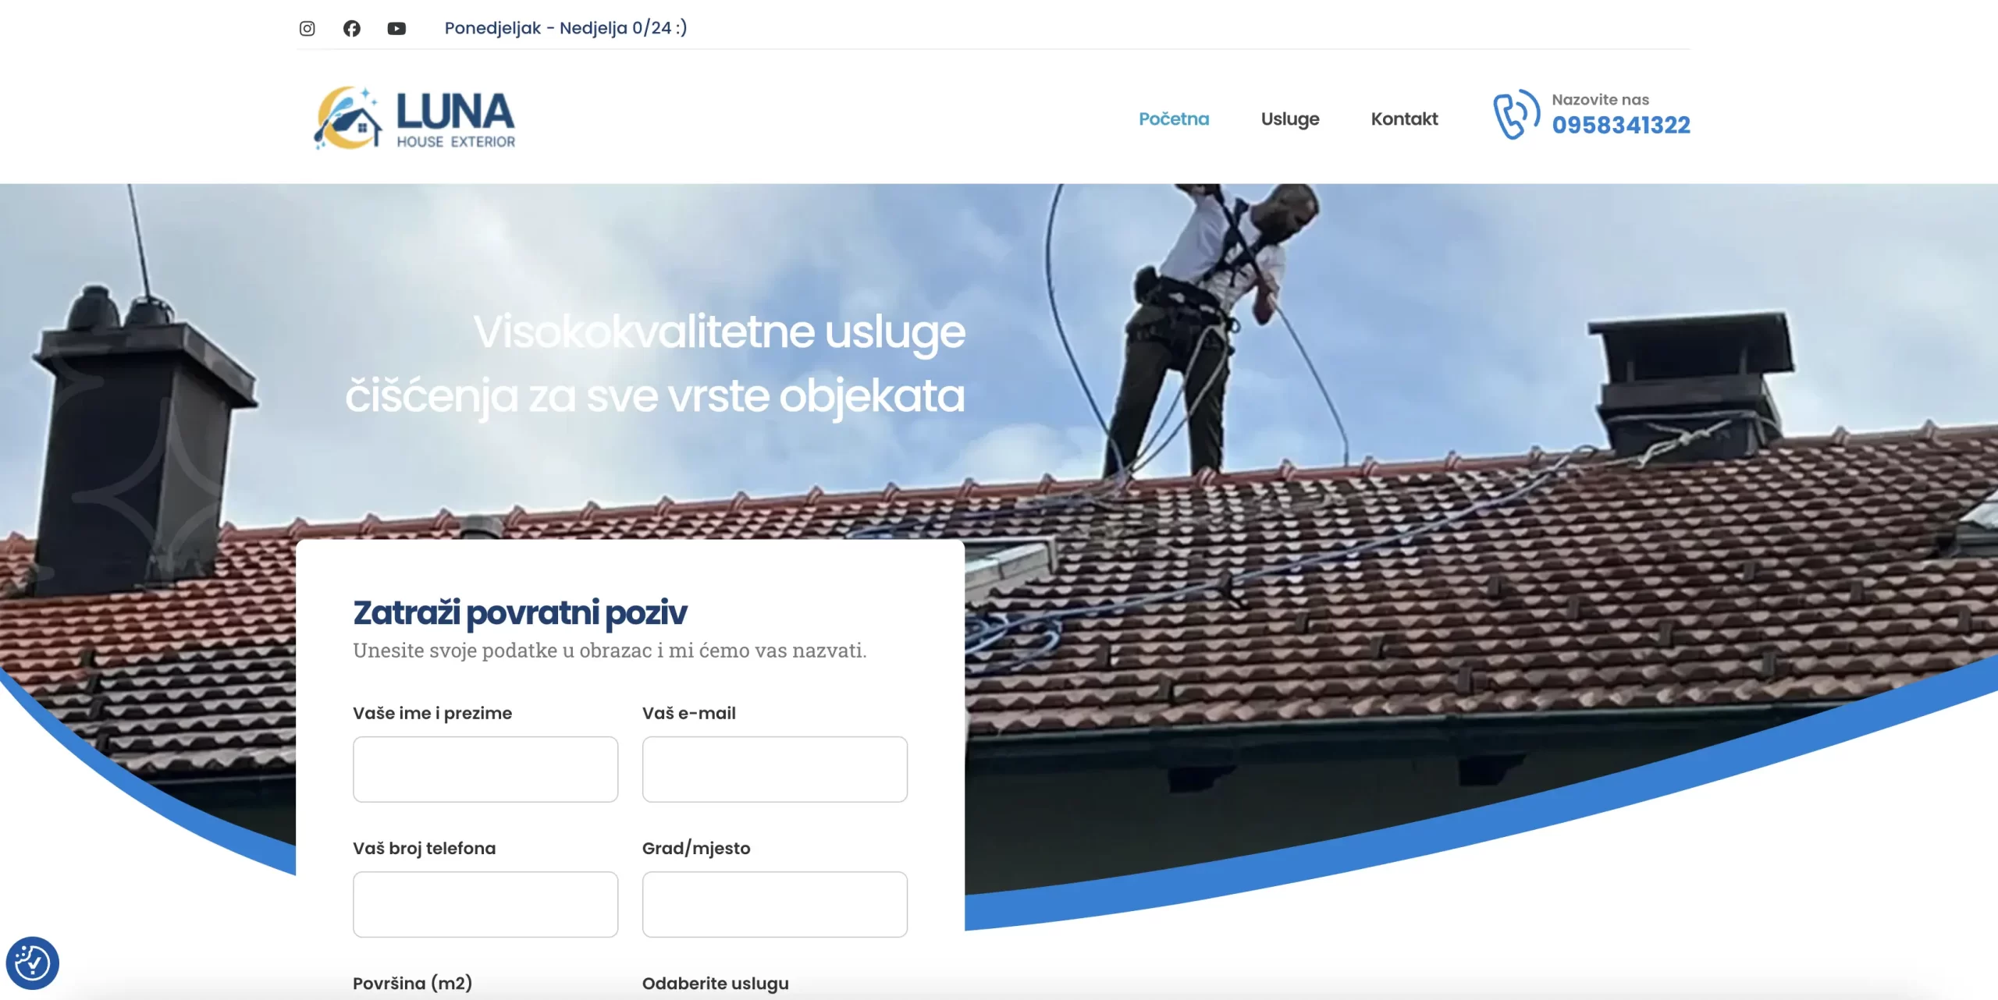Click the Odaberite uslugu label
Image resolution: width=1998 pixels, height=1000 pixels.
[x=715, y=983]
